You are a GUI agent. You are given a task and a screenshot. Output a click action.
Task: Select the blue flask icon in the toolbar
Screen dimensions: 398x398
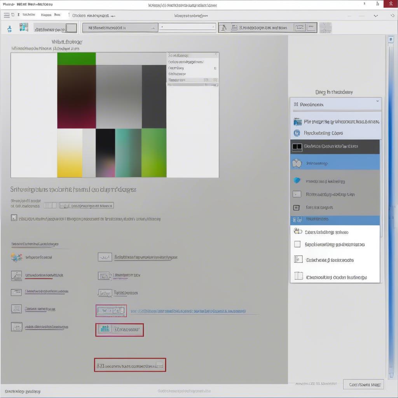(x=9, y=29)
